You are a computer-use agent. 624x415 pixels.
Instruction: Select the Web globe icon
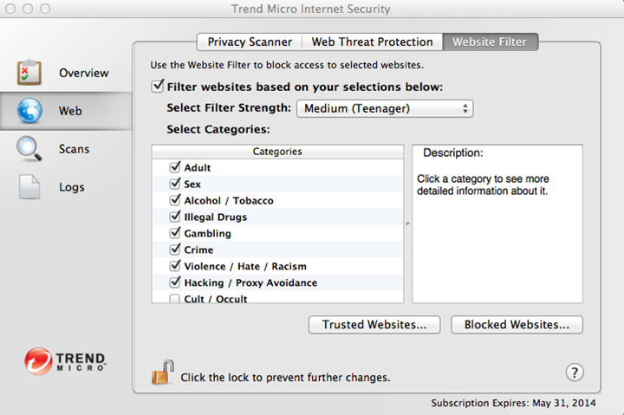pos(29,111)
